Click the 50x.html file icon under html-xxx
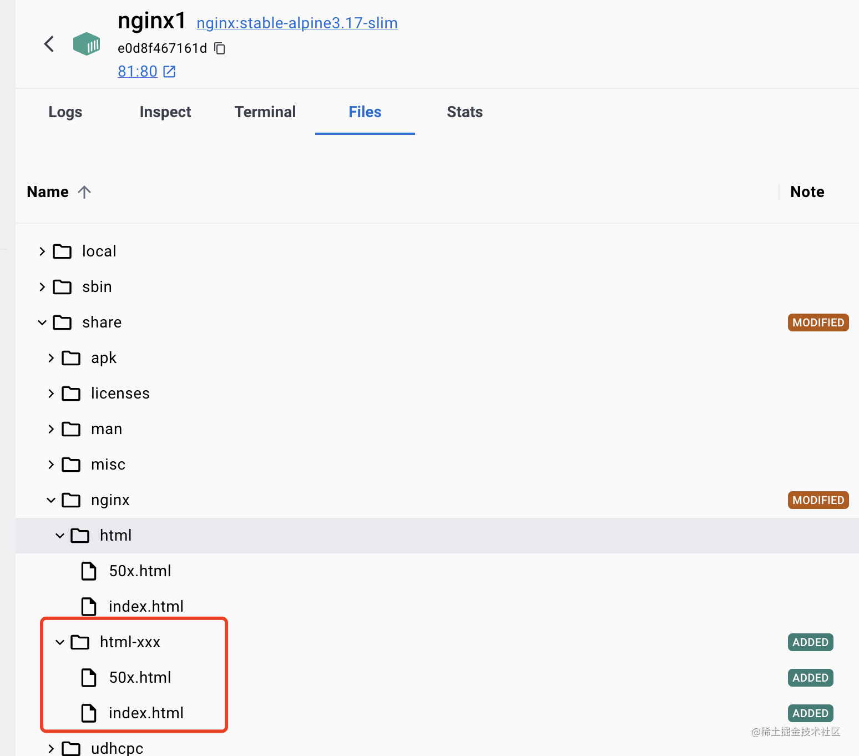The image size is (859, 756). coord(89,678)
